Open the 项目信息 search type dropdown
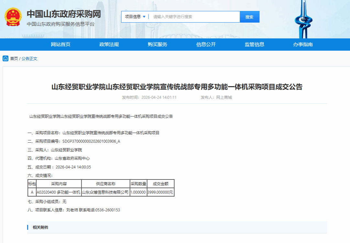The image size is (350, 243). coord(135,17)
